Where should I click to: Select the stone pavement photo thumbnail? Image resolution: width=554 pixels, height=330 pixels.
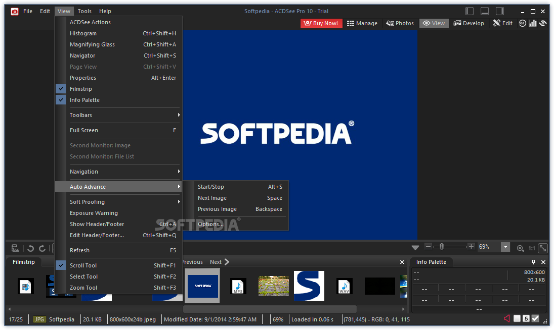(274, 286)
